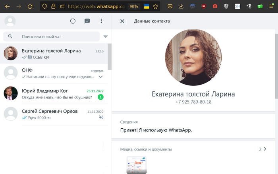The image size is (278, 174).
Task: Open the Pocket save icon in toolbar
Action: point(170,6)
